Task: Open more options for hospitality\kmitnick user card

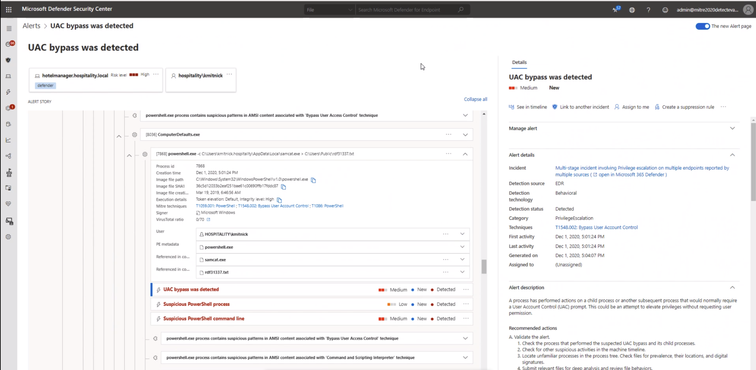Action: [229, 74]
